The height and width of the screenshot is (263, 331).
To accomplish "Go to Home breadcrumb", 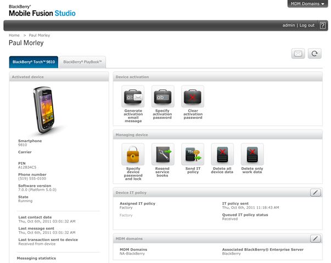I will 14,35.
